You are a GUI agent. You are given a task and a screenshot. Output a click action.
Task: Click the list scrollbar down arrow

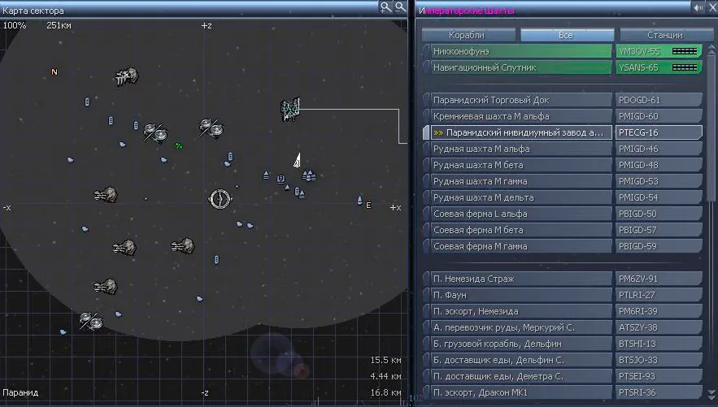[x=711, y=394]
